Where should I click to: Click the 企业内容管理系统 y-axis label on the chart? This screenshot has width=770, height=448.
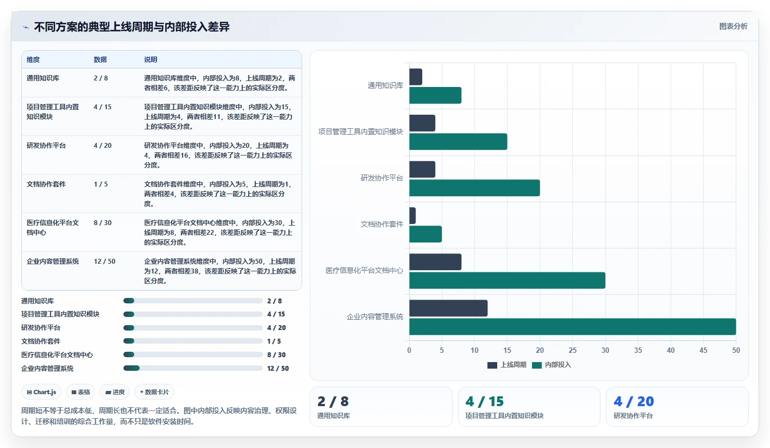tap(375, 316)
